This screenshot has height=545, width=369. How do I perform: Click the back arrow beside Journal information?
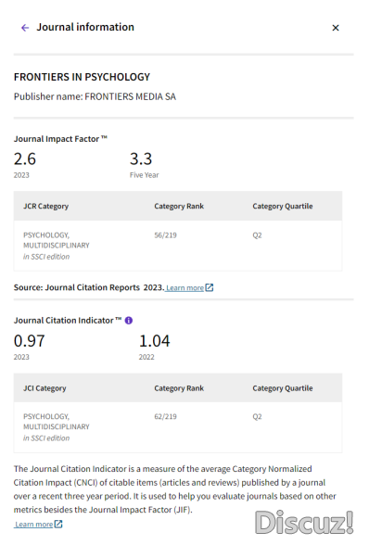click(x=25, y=28)
